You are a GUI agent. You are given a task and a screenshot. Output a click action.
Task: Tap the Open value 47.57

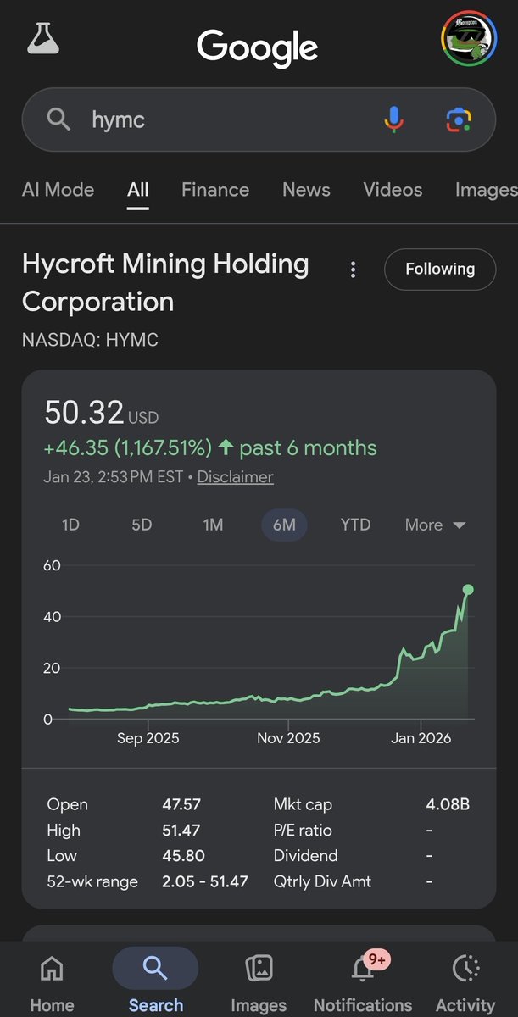coord(181,804)
